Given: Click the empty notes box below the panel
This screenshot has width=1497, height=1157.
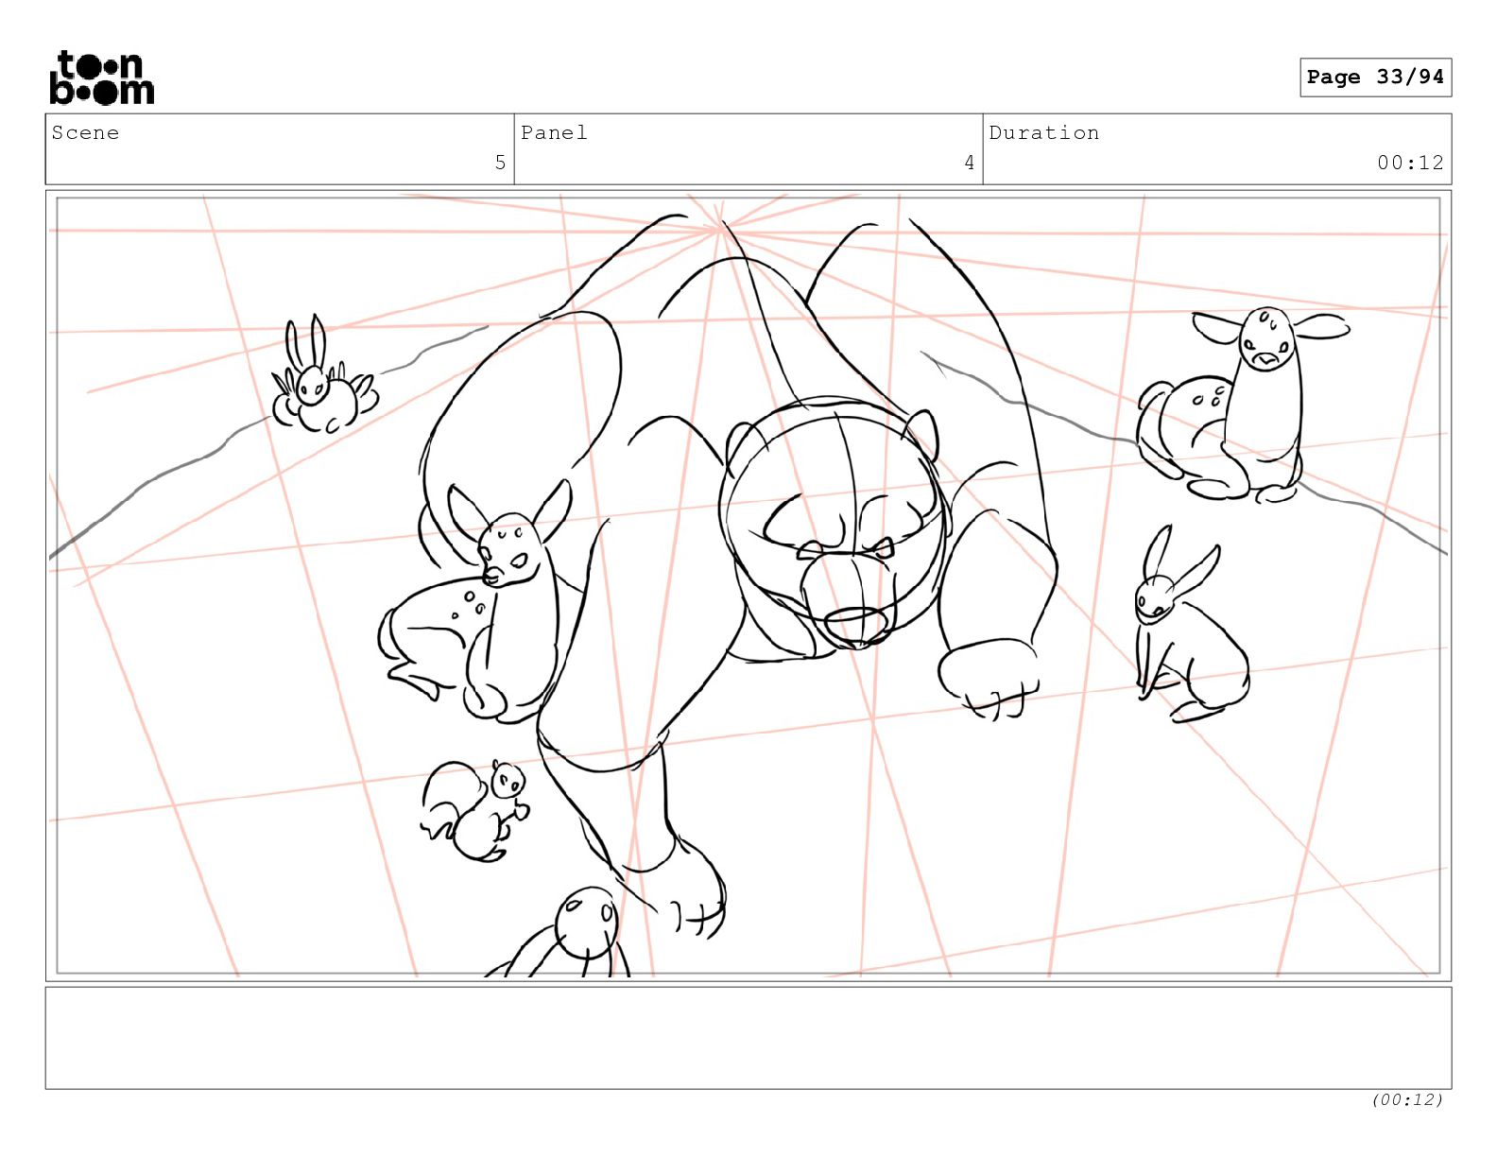Looking at the screenshot, I should (x=748, y=1038).
